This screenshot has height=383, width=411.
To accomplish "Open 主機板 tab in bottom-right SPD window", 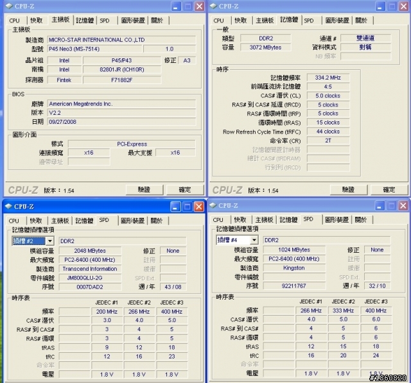I will [264, 219].
